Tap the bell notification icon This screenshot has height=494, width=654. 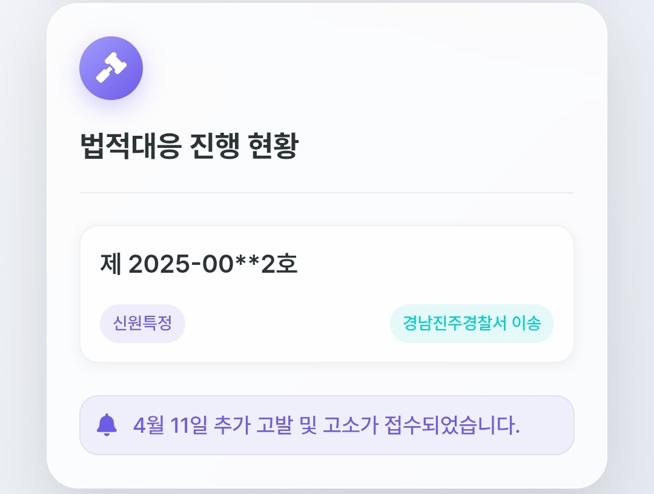(x=107, y=425)
